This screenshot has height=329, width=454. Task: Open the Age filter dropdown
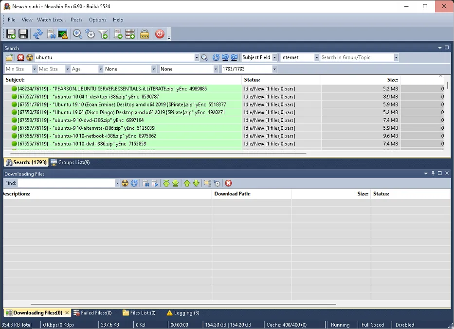click(100, 69)
